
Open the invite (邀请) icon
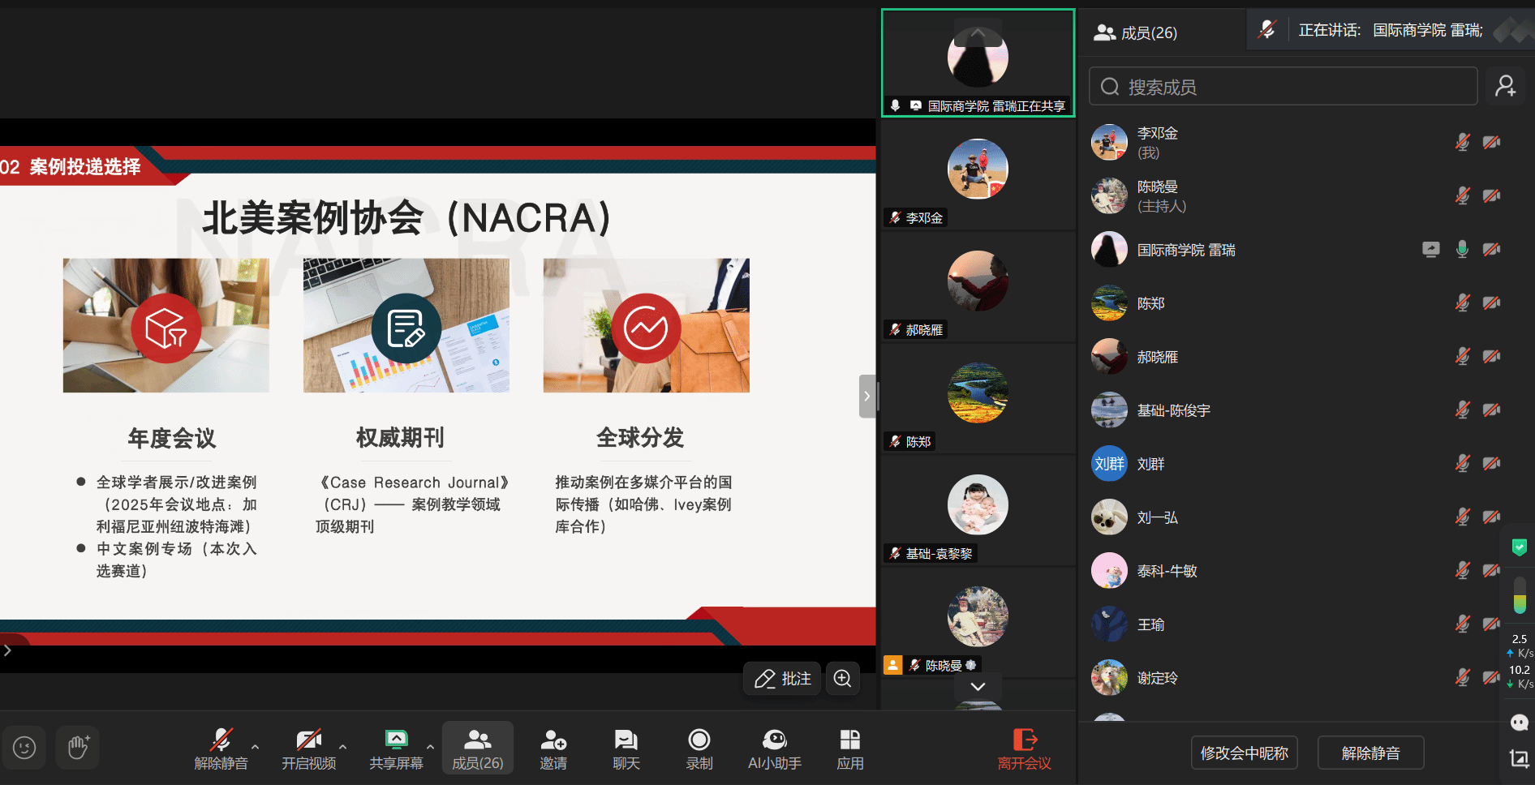(553, 748)
